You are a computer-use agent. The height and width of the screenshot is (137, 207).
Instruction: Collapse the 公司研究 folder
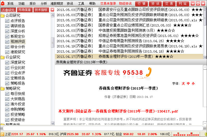[3, 16]
